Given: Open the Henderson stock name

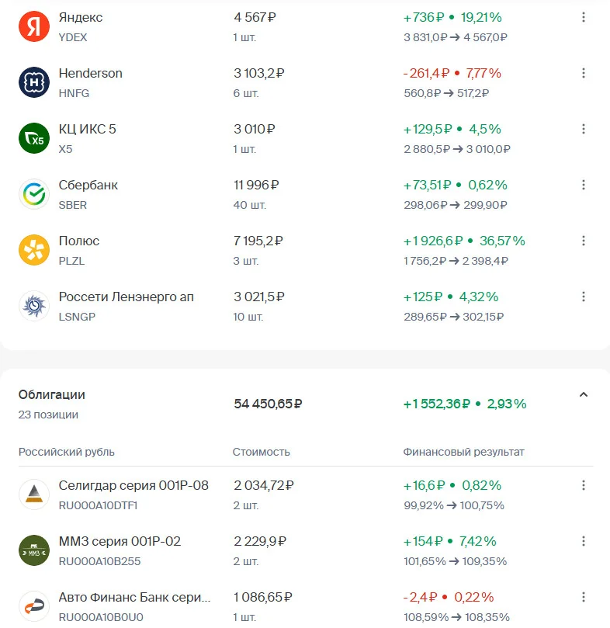Looking at the screenshot, I should (91, 73).
